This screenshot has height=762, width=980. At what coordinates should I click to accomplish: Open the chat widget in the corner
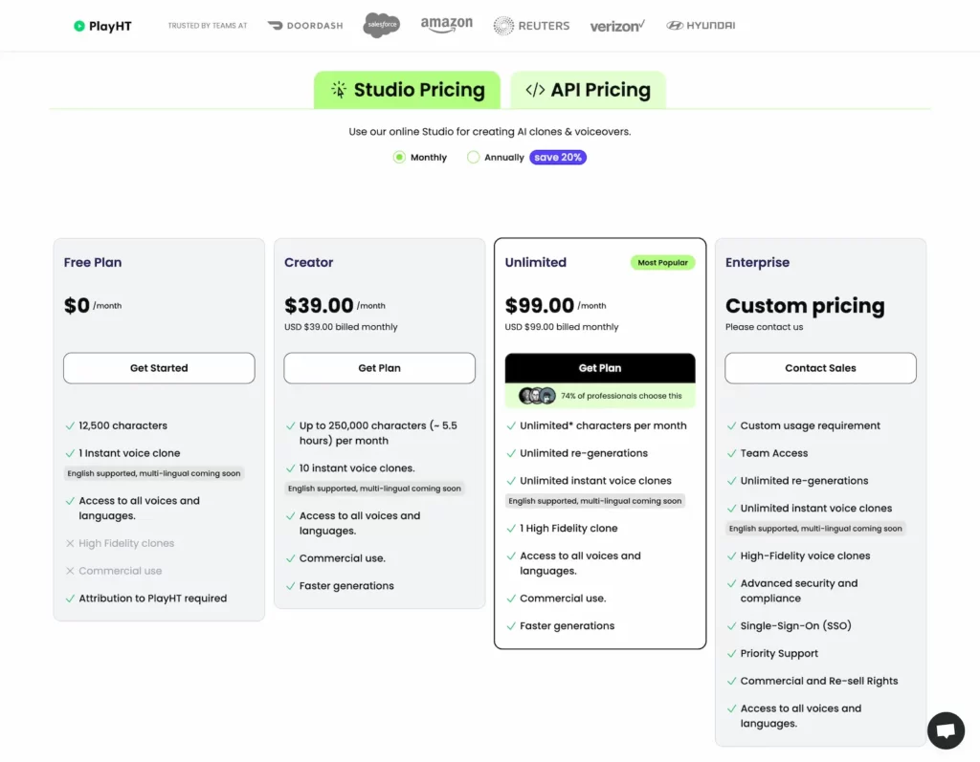click(946, 730)
